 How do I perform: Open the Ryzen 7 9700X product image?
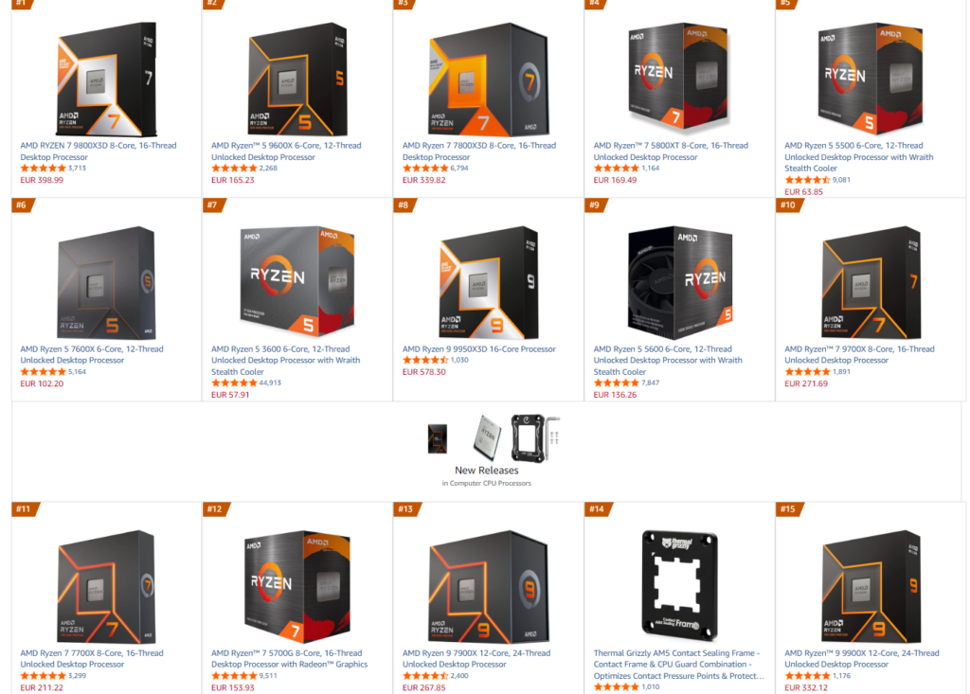coord(871,283)
